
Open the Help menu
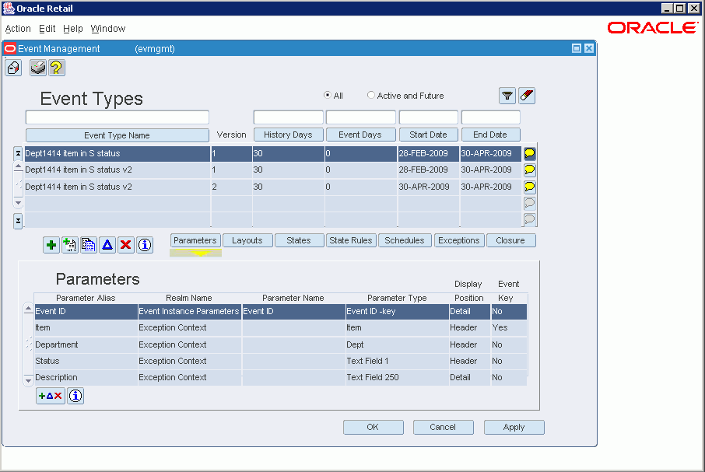coord(73,29)
